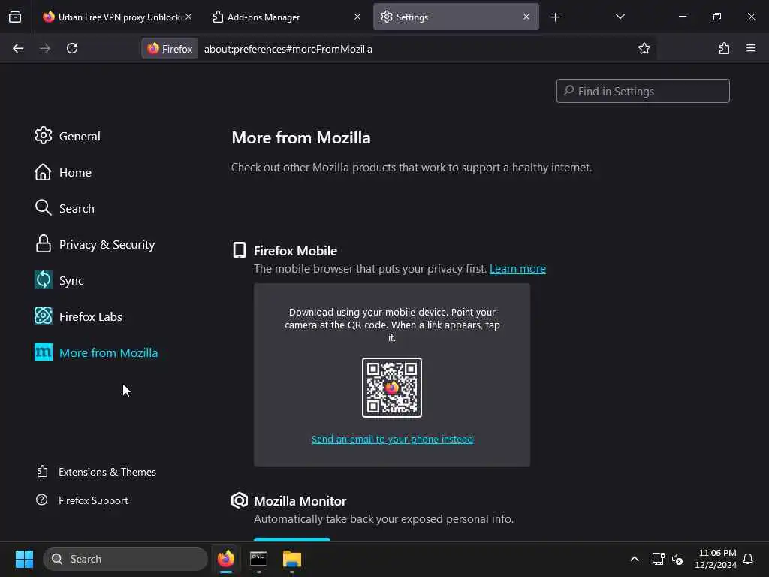Click the taskbar Search box

tap(125, 559)
